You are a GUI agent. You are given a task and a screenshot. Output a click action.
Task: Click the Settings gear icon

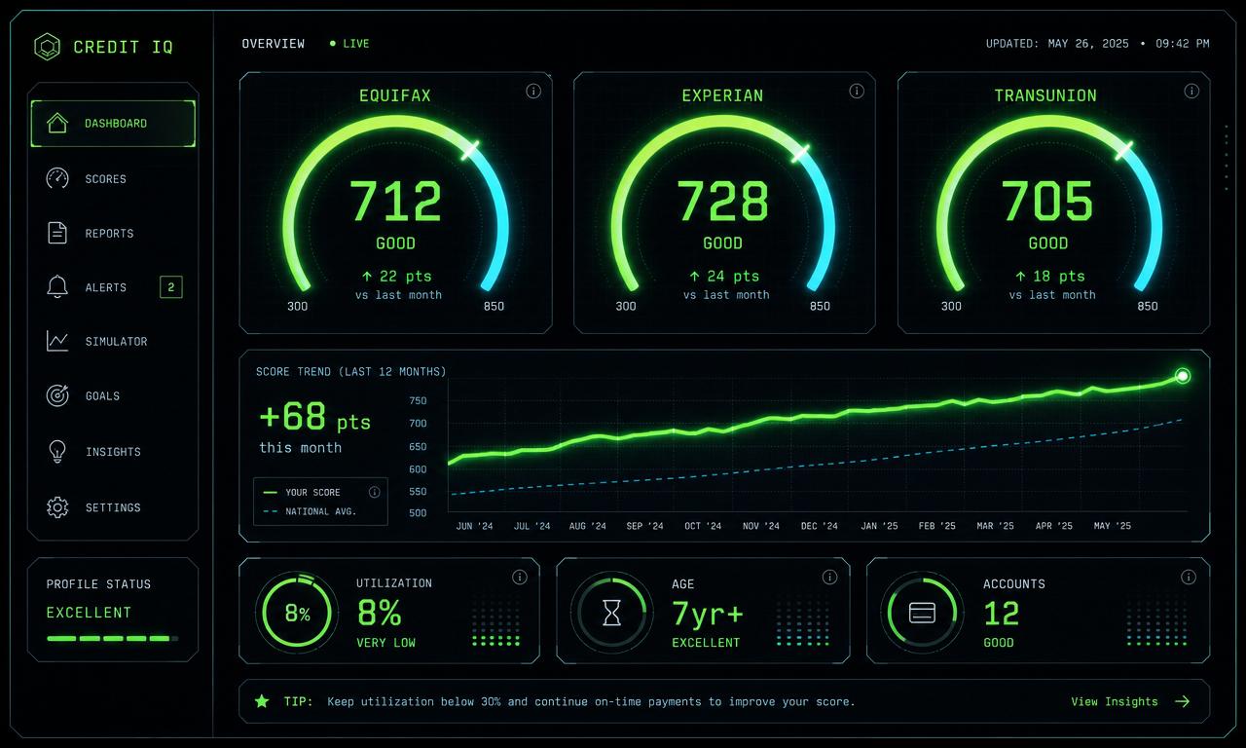[57, 506]
